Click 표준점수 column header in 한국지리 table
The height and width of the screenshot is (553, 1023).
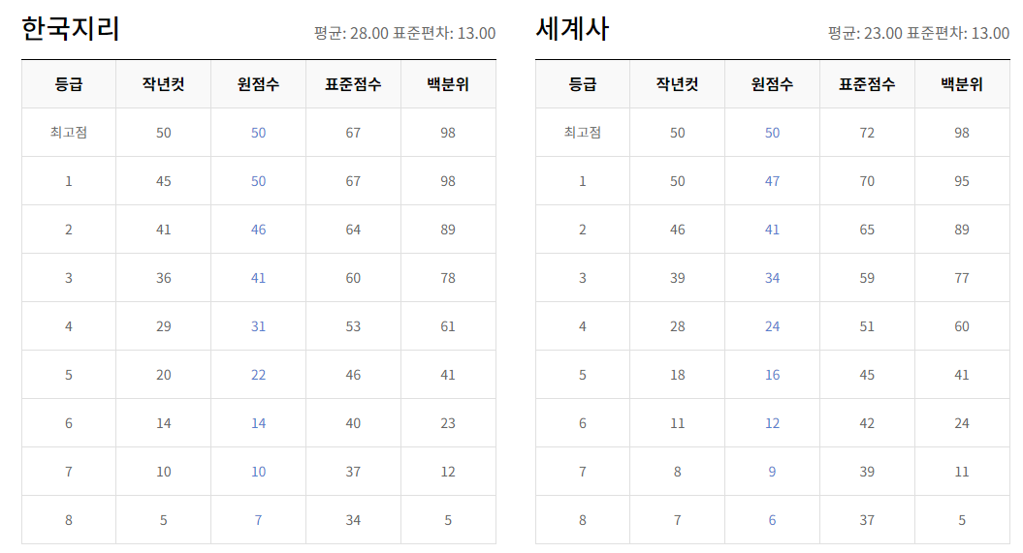coord(353,84)
